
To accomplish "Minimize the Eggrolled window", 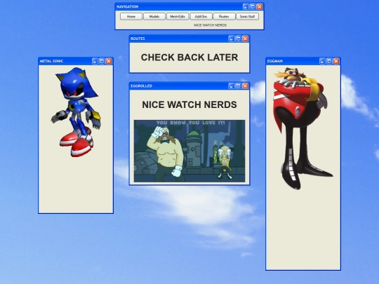I will tap(232, 86).
